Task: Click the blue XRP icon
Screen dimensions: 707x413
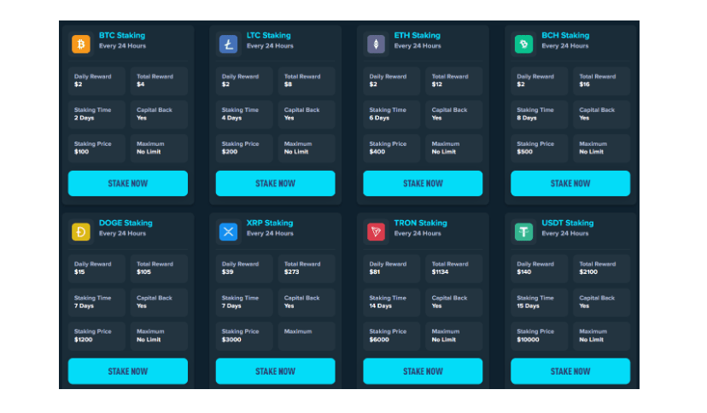Action: point(229,232)
